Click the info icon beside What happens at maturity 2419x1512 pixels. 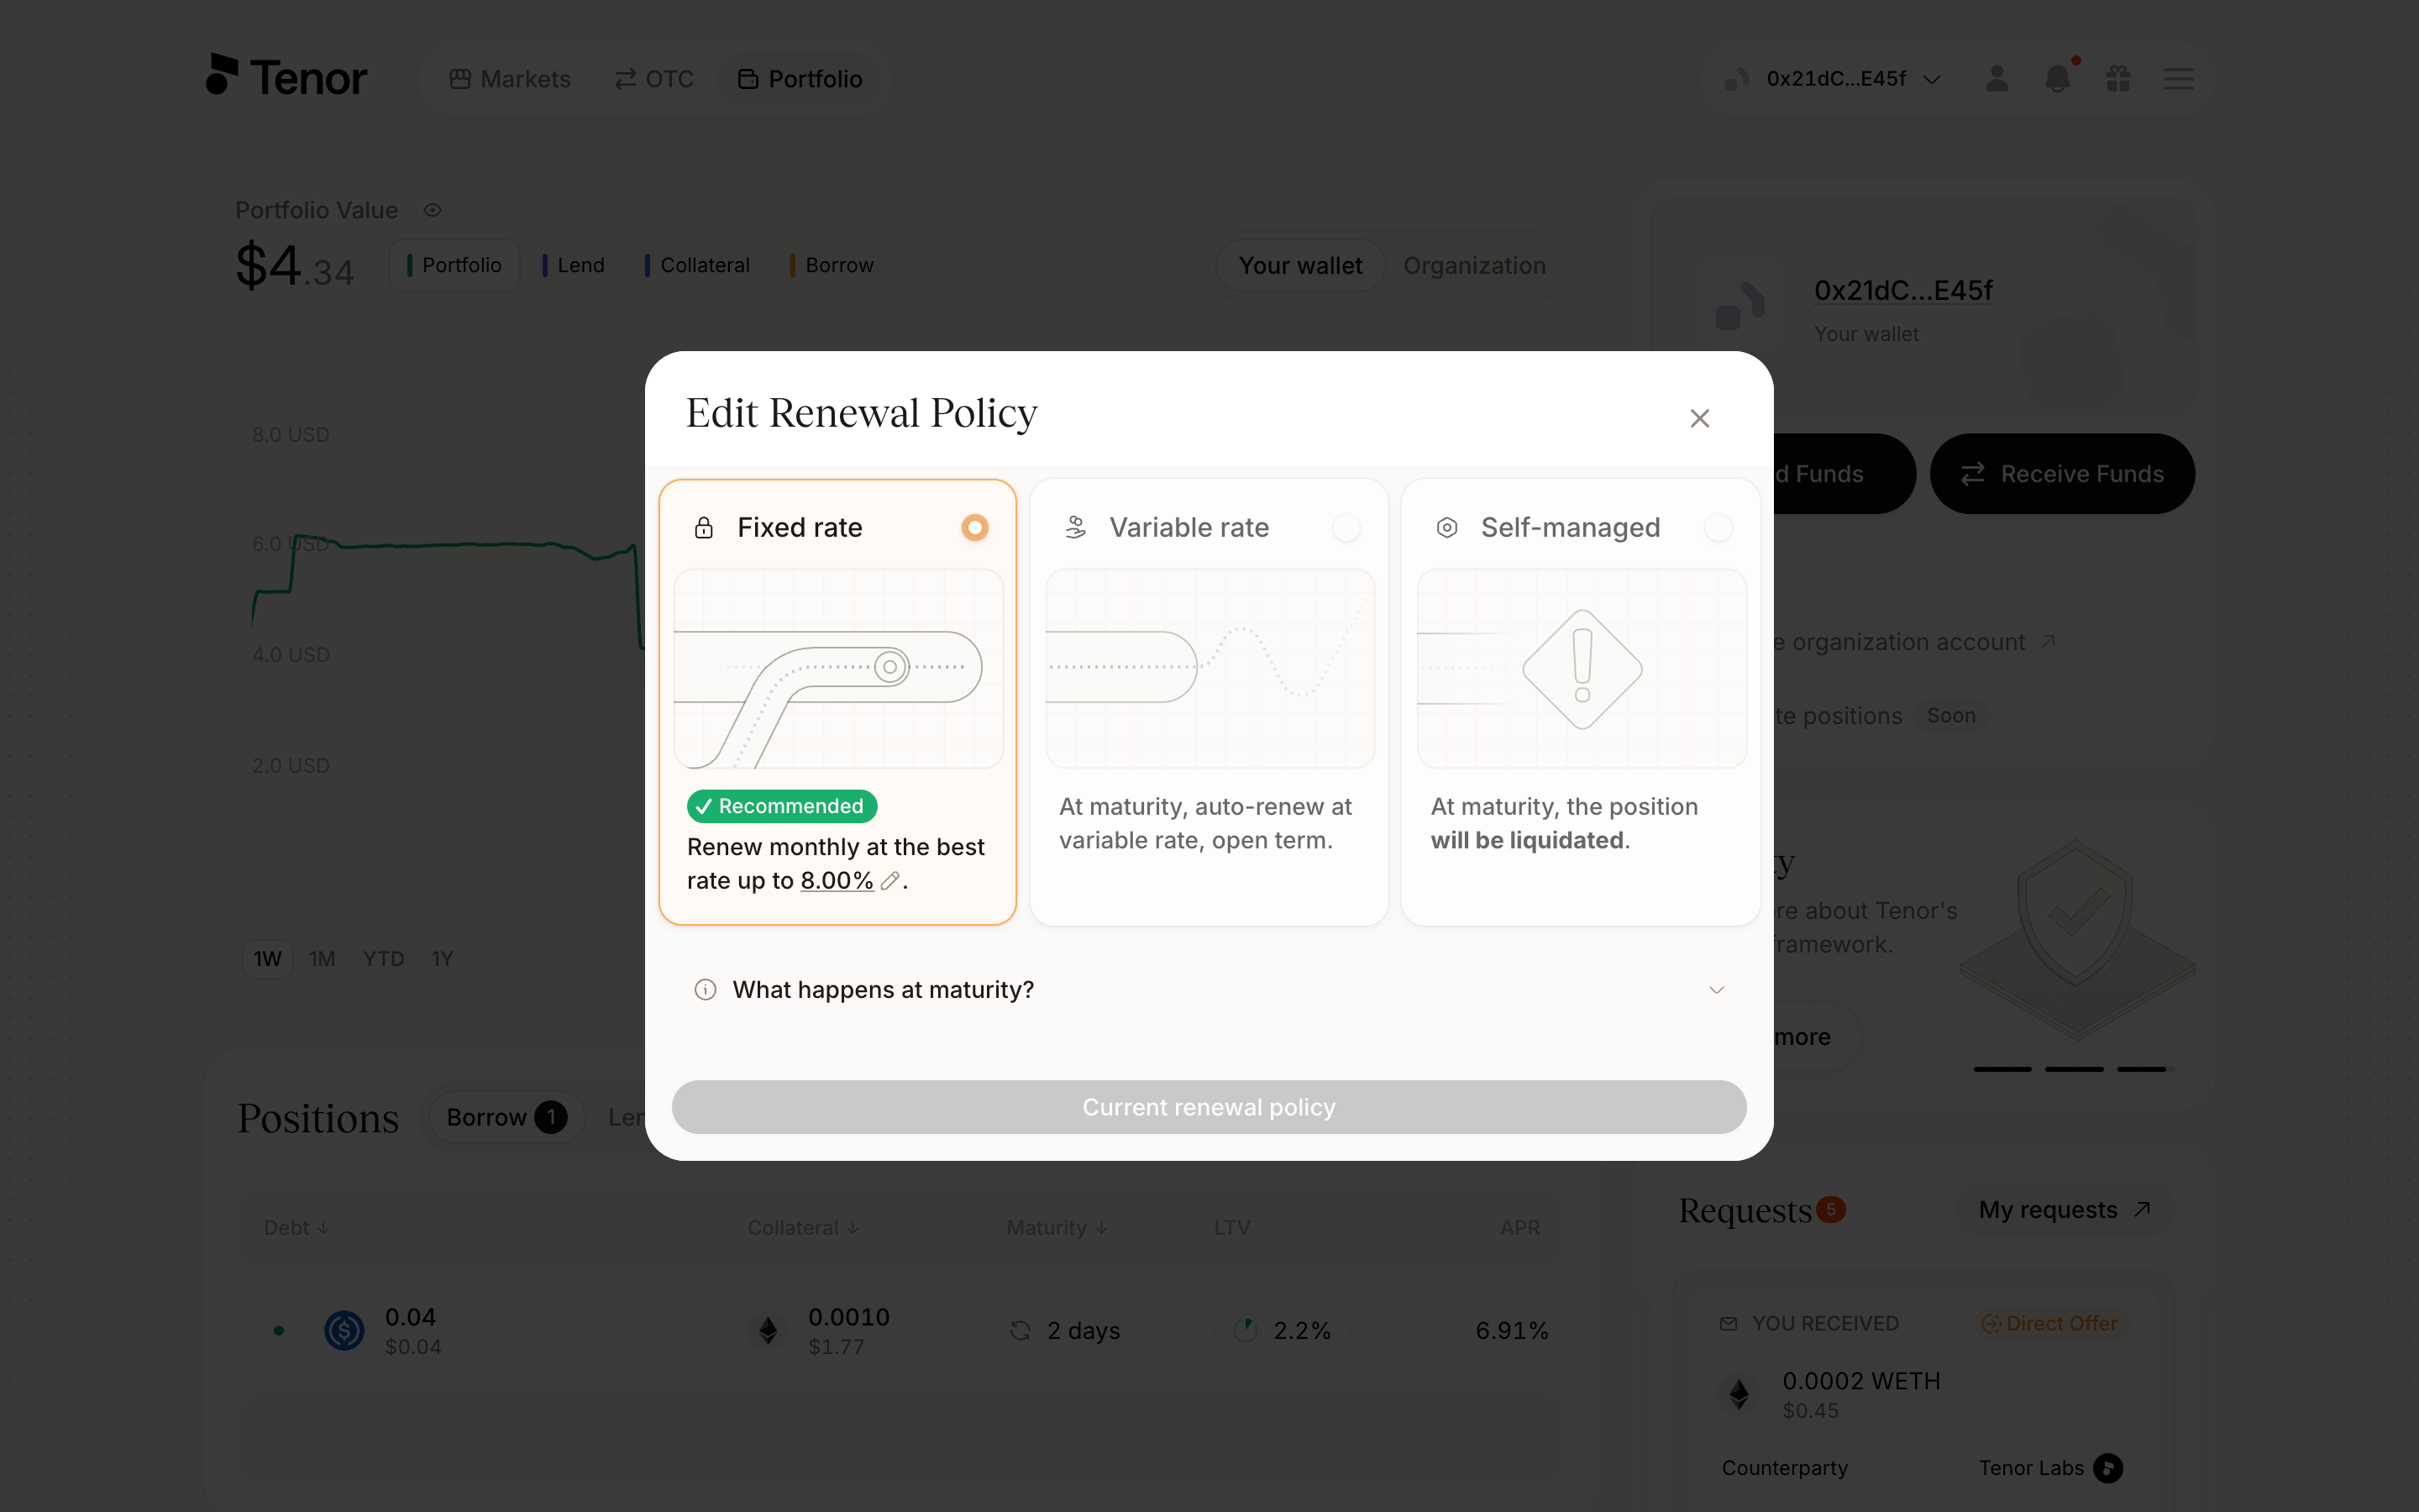coord(706,990)
